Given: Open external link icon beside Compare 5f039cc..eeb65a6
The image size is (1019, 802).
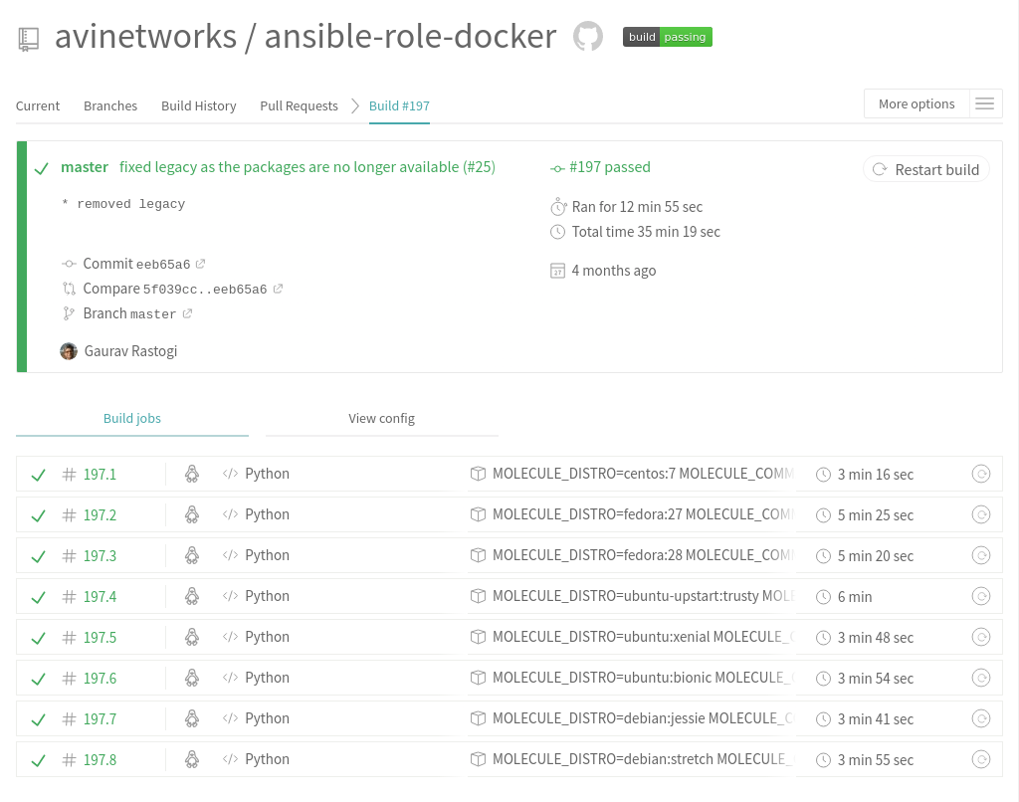Looking at the screenshot, I should tap(278, 289).
